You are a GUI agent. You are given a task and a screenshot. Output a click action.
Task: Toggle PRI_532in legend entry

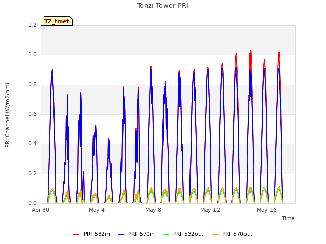92,234
